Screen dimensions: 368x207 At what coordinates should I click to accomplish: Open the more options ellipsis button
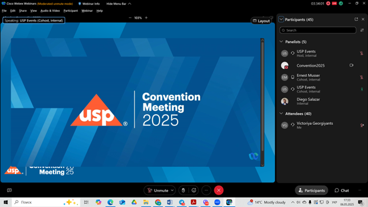click(206, 190)
